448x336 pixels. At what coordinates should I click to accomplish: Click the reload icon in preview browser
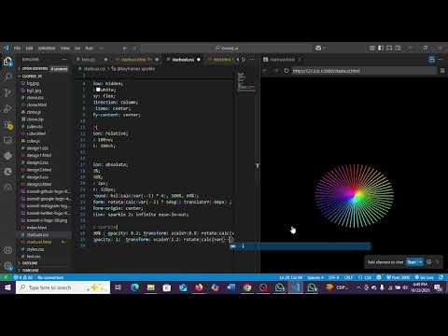[x=287, y=71]
